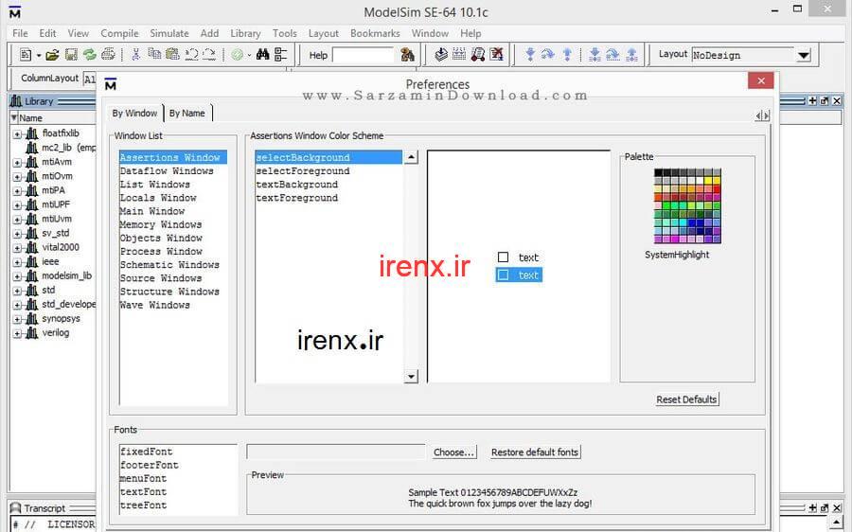Open the Compile menu
This screenshot has width=852, height=532.
[119, 33]
